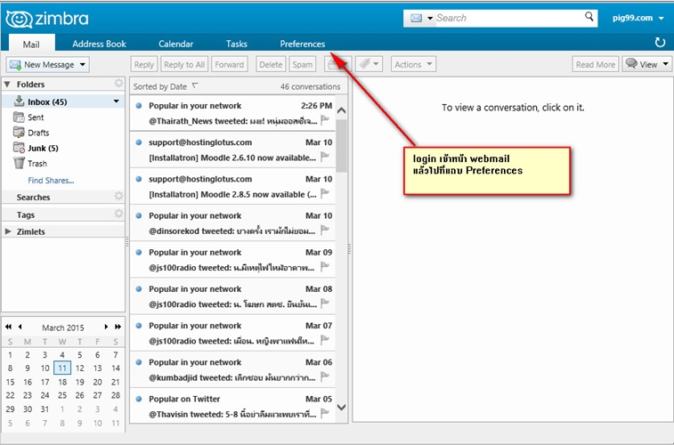
Task: Flag the Mar 07 @js100radio message
Action: point(325,340)
